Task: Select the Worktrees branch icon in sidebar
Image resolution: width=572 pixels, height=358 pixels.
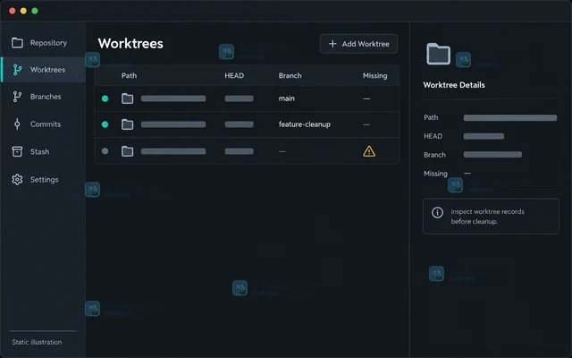Action: pos(17,70)
